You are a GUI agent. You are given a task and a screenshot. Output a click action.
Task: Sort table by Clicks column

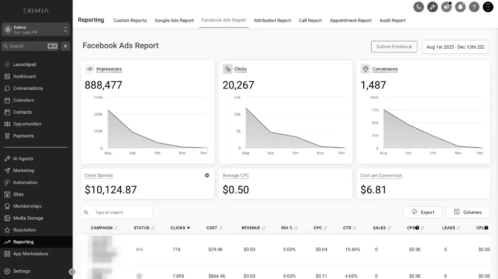click(180, 228)
